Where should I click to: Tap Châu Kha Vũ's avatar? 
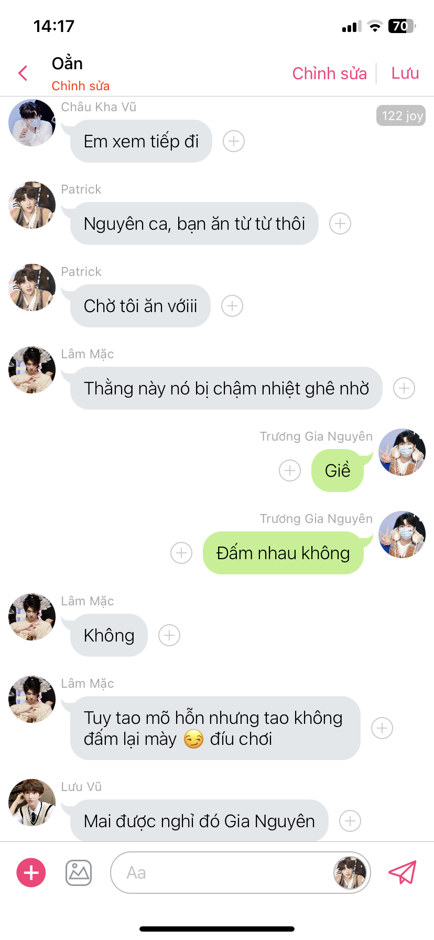[32, 123]
